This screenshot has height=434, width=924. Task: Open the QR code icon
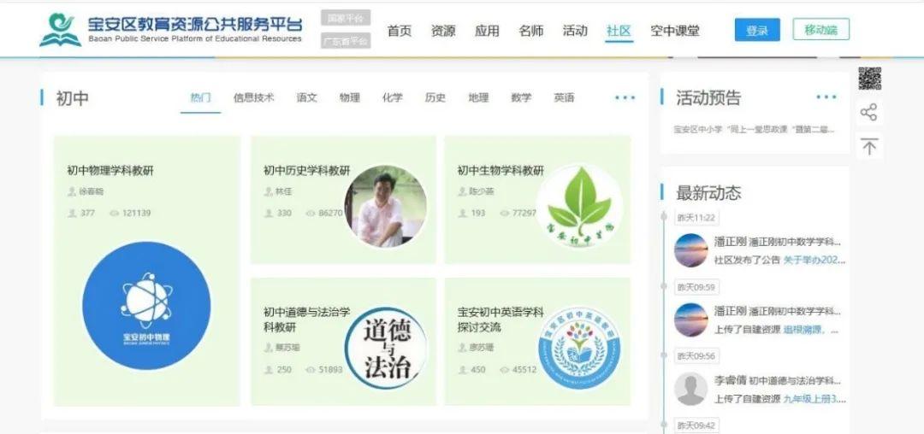[x=869, y=79]
